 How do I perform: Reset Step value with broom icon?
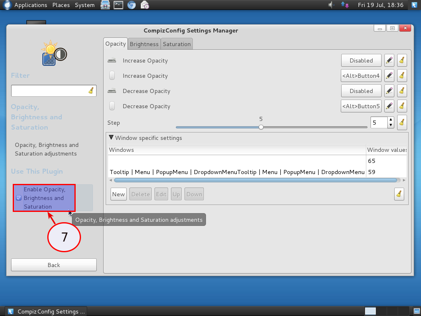pyautogui.click(x=402, y=123)
